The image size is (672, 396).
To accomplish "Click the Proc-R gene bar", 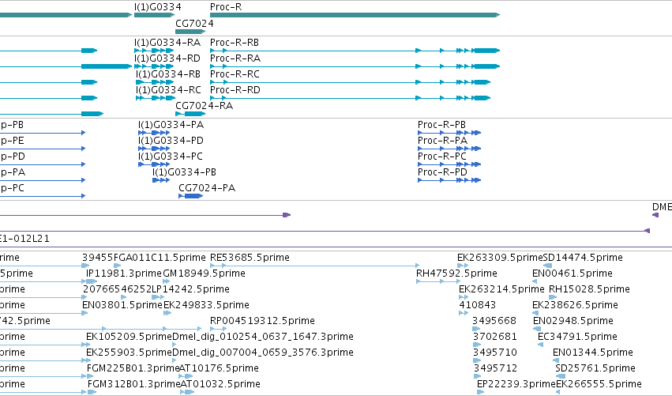I will (x=355, y=15).
